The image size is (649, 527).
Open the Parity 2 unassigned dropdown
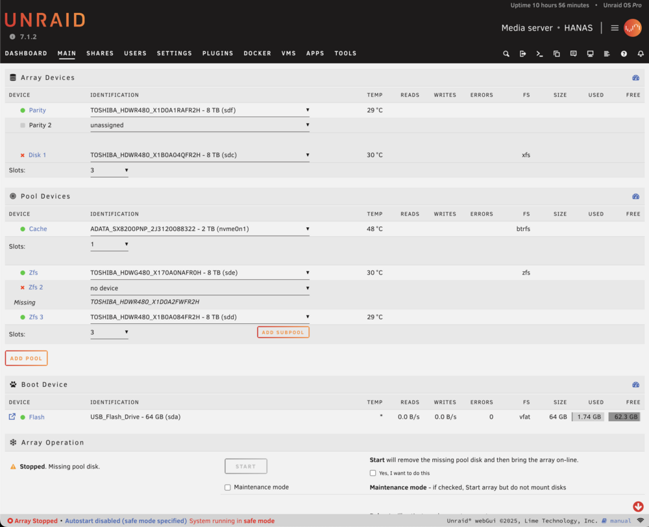click(x=199, y=125)
